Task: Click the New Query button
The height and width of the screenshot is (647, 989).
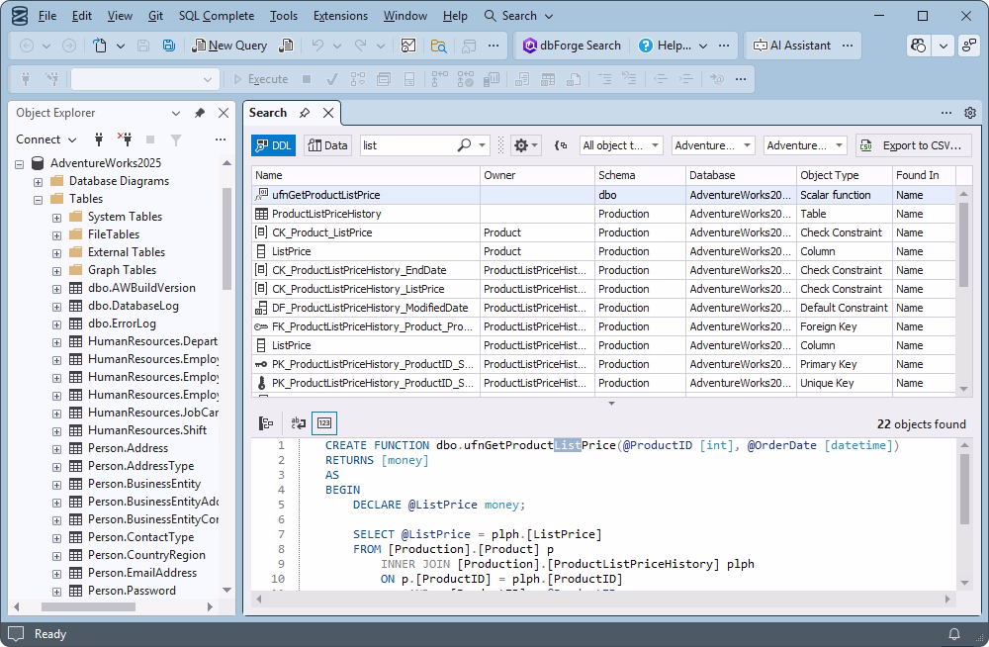Action: pyautogui.click(x=228, y=45)
